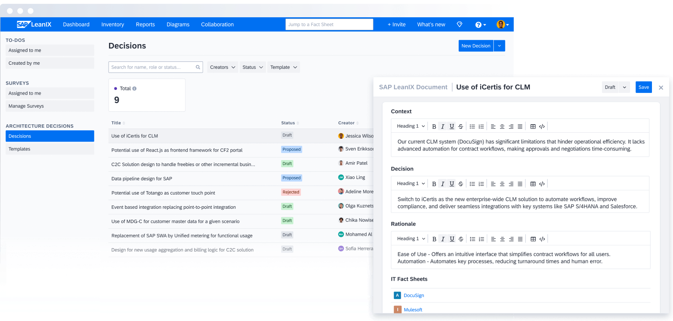Sort table by Title column
Image resolution: width=673 pixels, height=321 pixels.
pyautogui.click(x=118, y=123)
